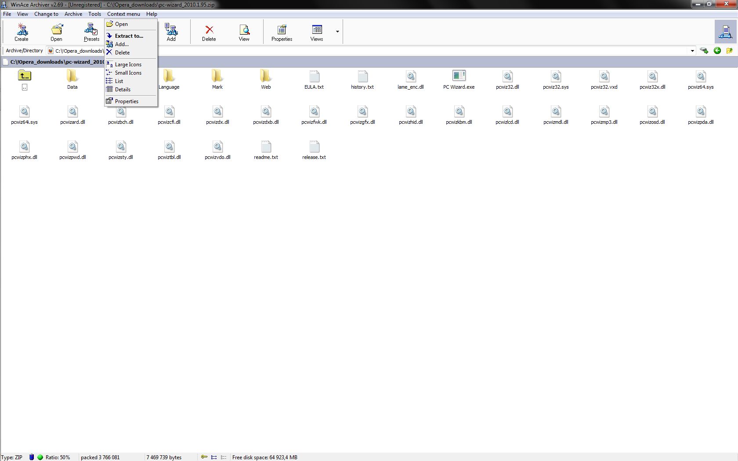Viewport: 738px width, 461px height.
Task: Expand the Views dropdown arrow
Action: pos(337,32)
